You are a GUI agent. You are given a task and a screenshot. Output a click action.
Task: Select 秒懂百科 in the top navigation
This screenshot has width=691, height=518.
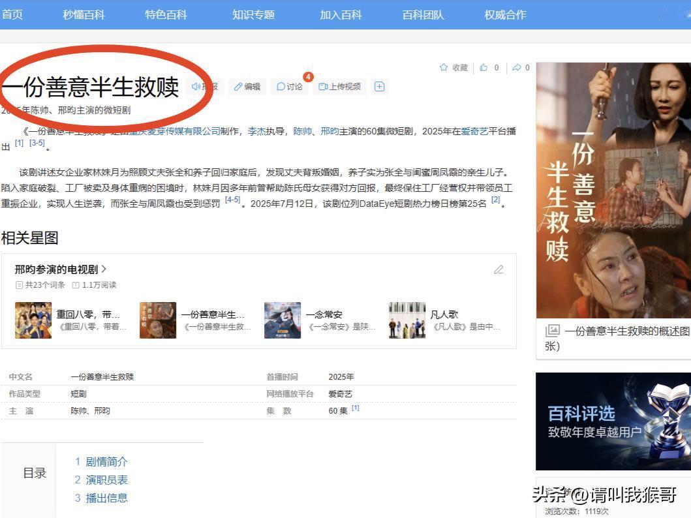84,14
